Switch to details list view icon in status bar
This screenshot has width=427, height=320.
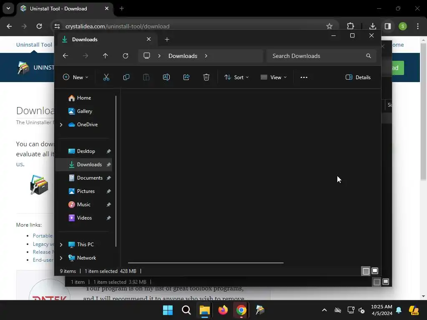(x=366, y=271)
